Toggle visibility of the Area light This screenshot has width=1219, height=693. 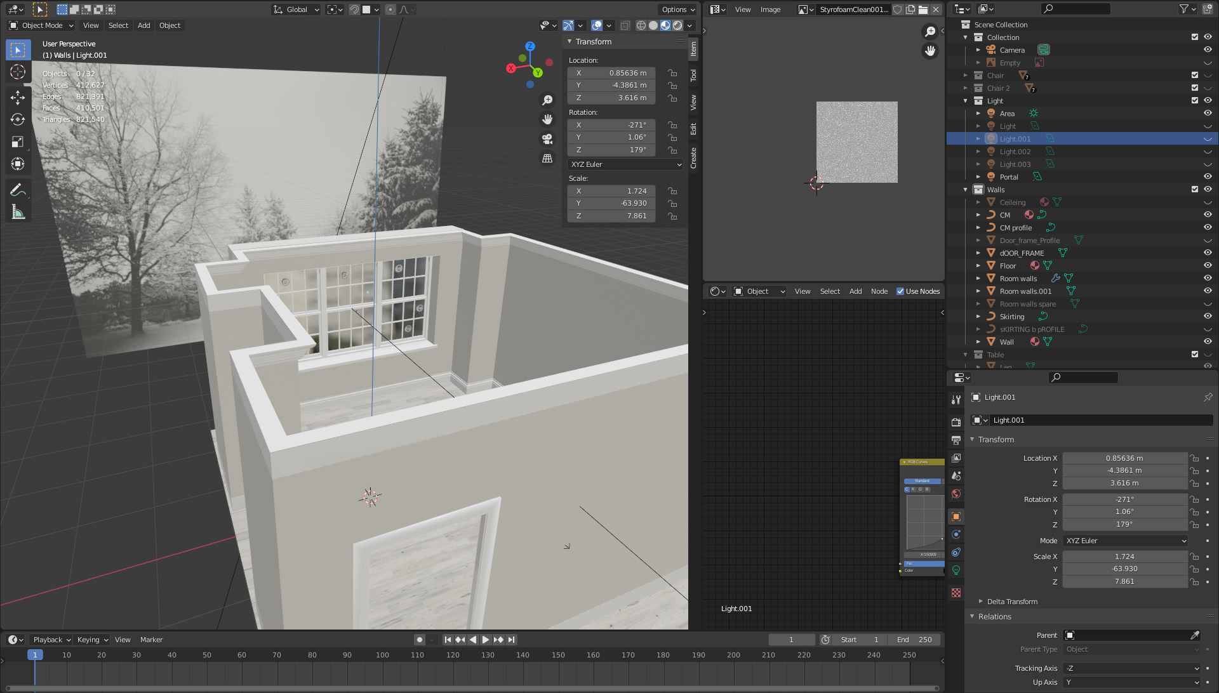(x=1208, y=113)
